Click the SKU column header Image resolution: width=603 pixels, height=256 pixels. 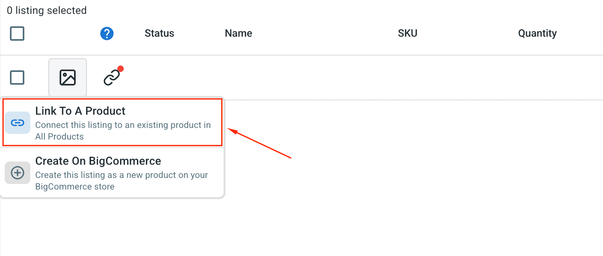[x=407, y=33]
